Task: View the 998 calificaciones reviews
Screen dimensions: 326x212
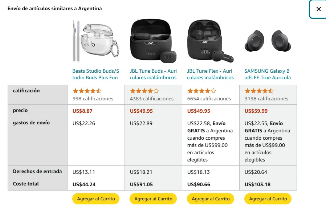Action: (x=93, y=99)
